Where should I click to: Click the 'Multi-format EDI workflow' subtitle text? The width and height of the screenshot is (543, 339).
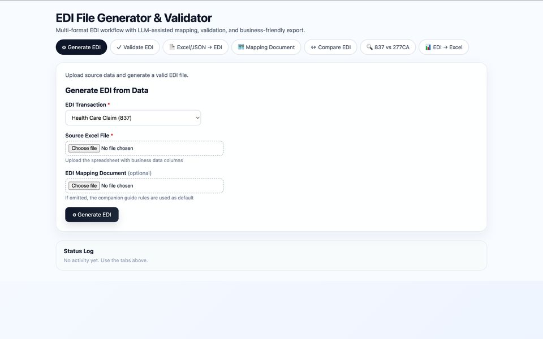(x=180, y=30)
